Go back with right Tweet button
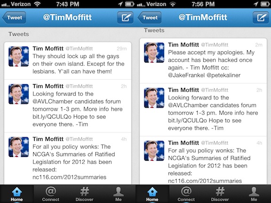Viewport: 271px width, 203px height. tap(150, 17)
